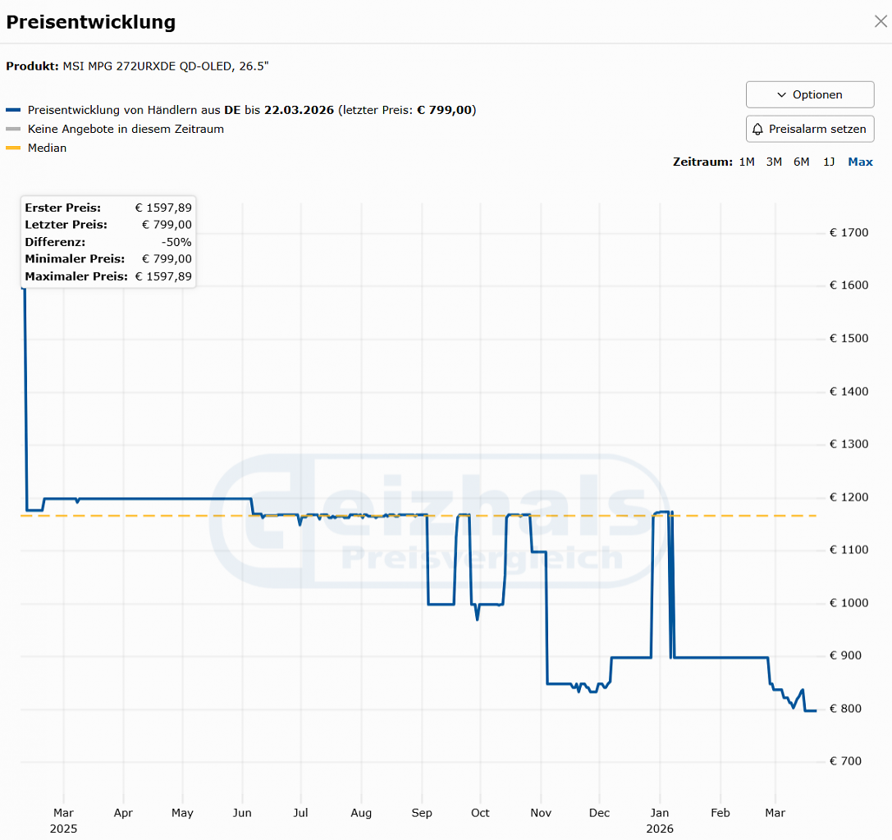Click the blue legend swatch for DE price history
Viewport: 892px width, 840px height.
point(13,110)
